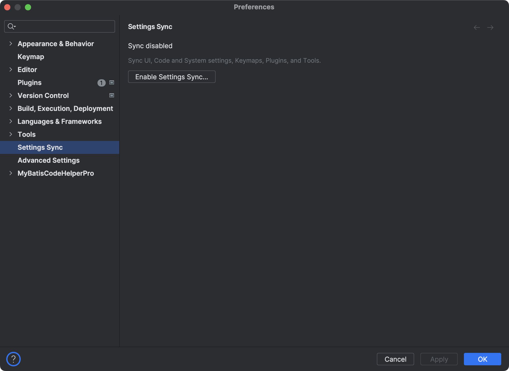
Task: Expand the Tools settings node
Action: click(x=11, y=134)
